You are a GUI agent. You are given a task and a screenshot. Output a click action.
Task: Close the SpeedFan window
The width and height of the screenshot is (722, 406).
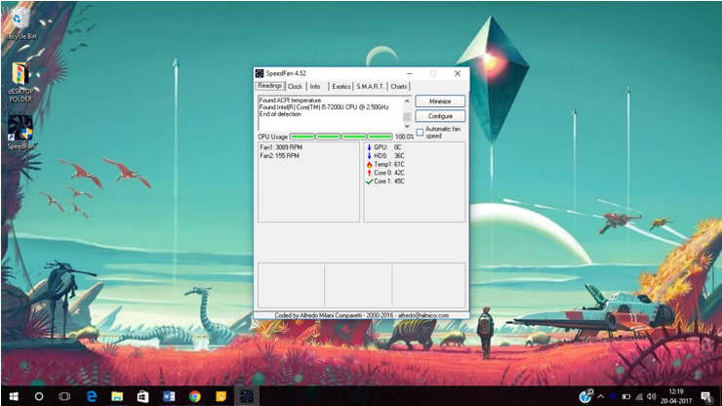[458, 73]
